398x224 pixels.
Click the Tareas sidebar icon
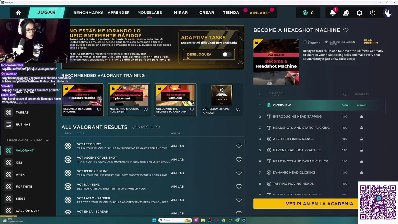9,112
